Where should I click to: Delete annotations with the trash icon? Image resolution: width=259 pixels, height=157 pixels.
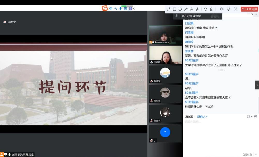[211, 9]
